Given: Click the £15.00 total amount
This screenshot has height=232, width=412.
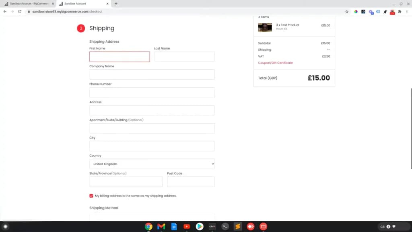Looking at the screenshot, I should 319,78.
